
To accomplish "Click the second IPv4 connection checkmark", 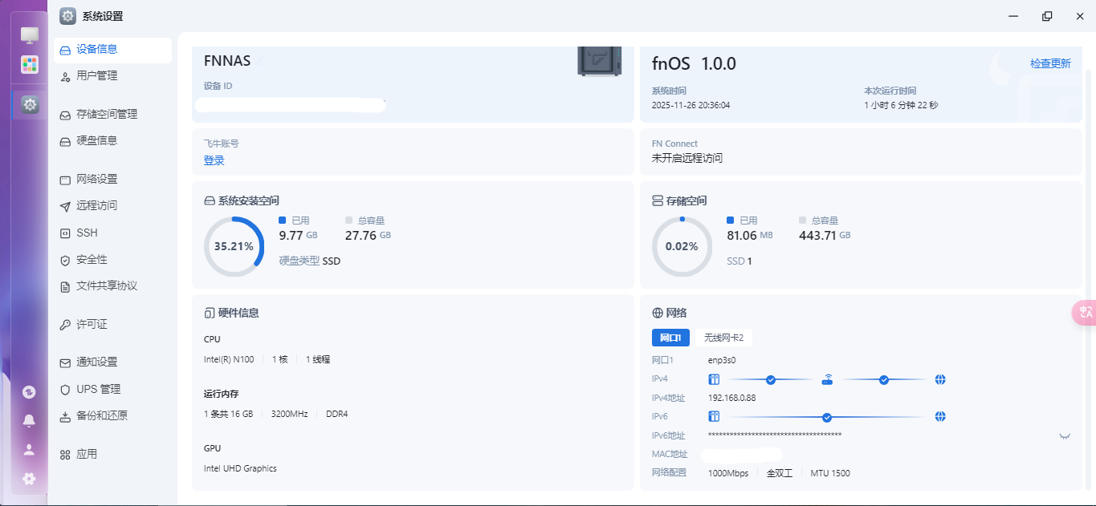I will (x=884, y=379).
